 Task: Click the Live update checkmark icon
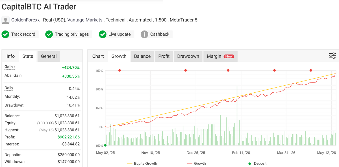tap(103, 34)
